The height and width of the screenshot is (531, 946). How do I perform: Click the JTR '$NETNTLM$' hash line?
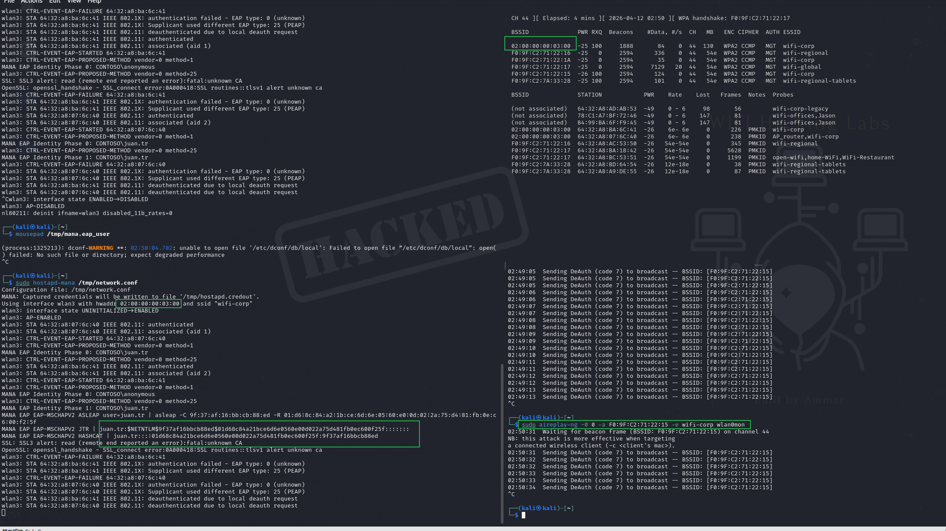click(206, 429)
